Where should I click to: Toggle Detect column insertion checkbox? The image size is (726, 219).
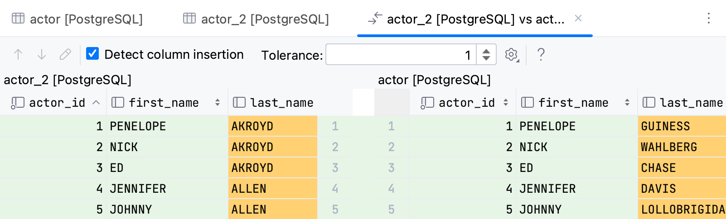click(92, 54)
